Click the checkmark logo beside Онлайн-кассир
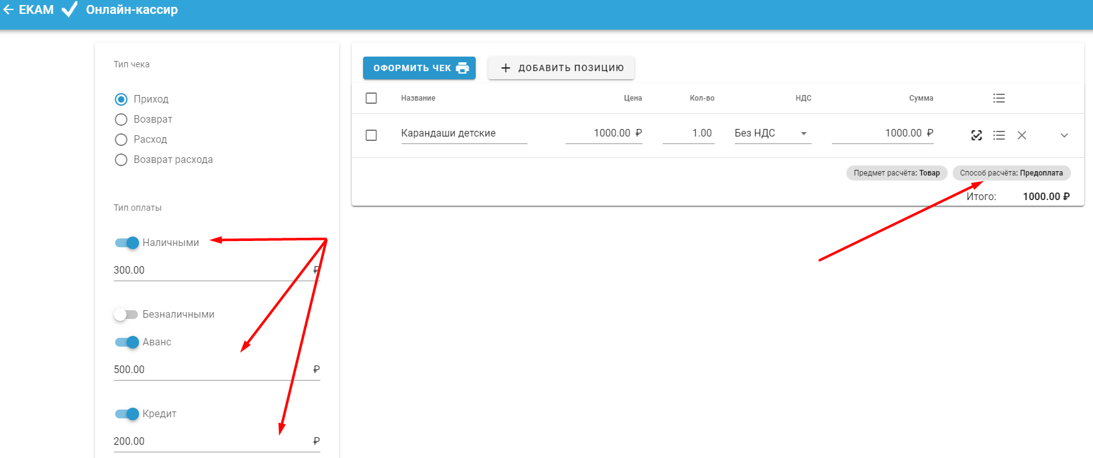This screenshot has height=458, width=1093. click(x=69, y=9)
